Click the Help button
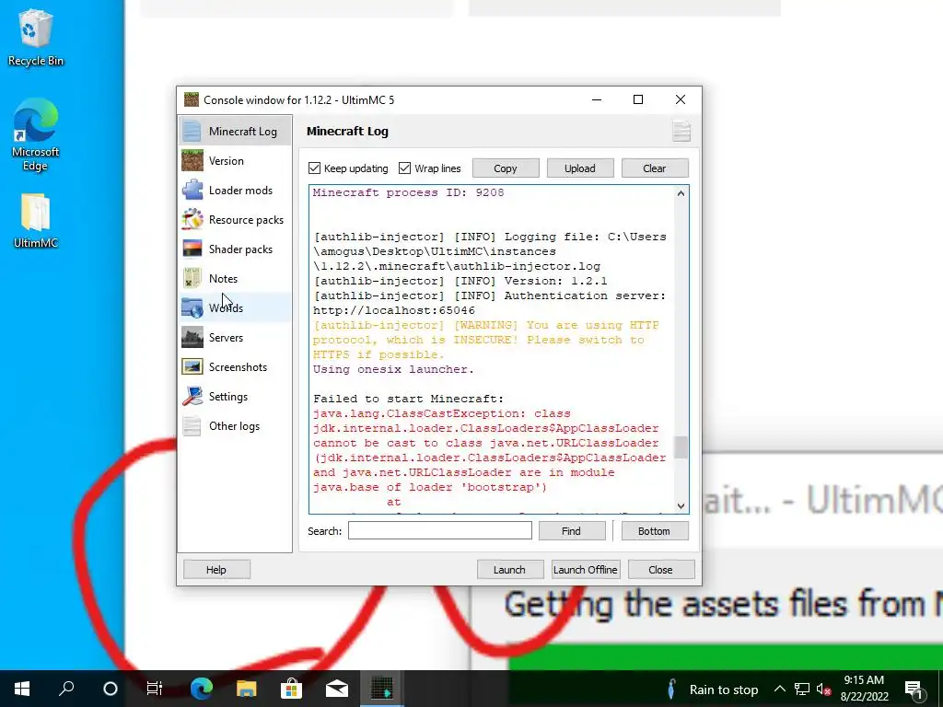The width and height of the screenshot is (943, 707). point(216,569)
